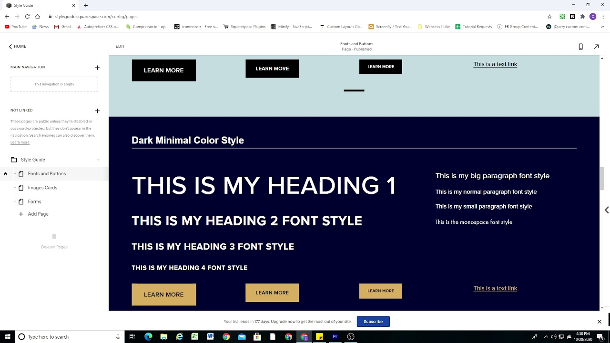Click the large black LEARN MORE button
Viewport: 610px width, 343px height.
[x=164, y=70]
